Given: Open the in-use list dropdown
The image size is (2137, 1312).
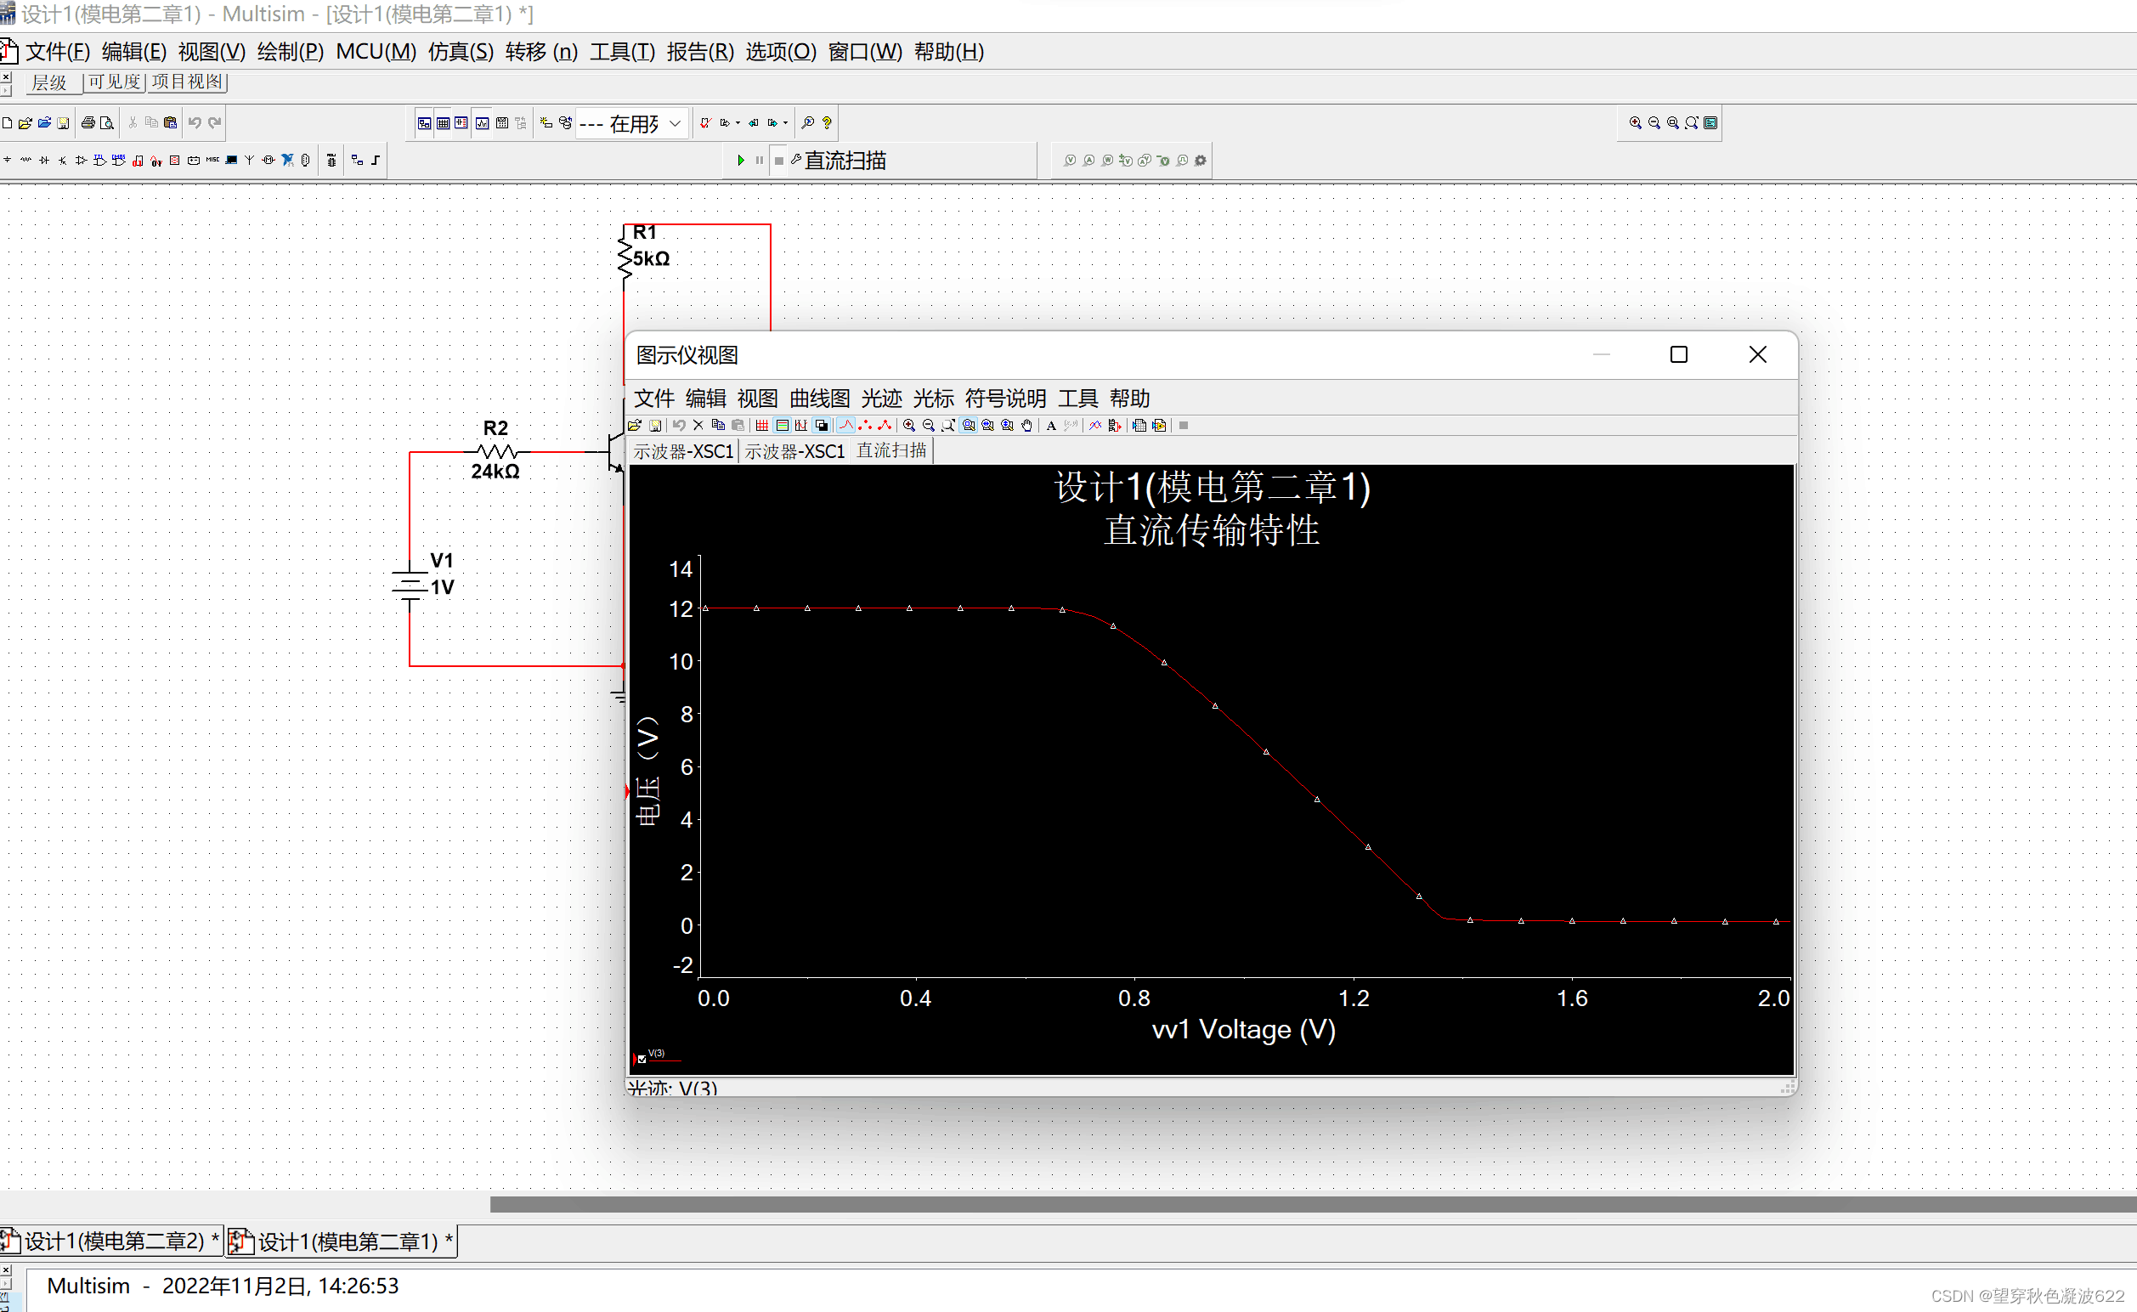Looking at the screenshot, I should (675, 123).
